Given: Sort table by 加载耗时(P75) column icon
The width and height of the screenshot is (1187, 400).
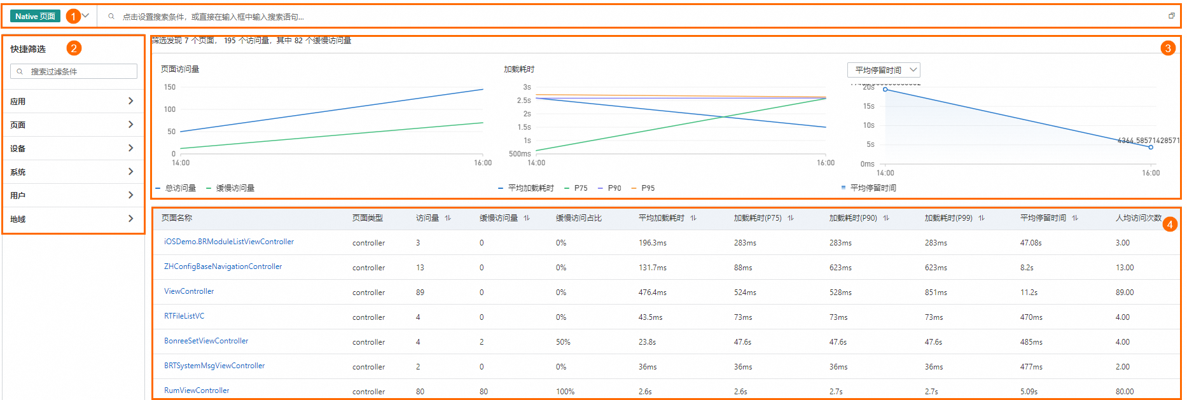Looking at the screenshot, I should click(x=791, y=217).
